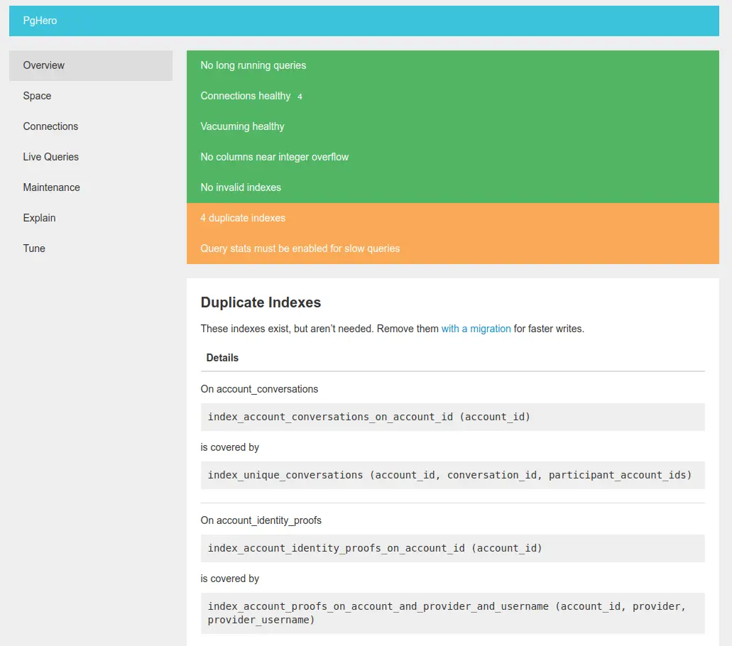Select Overview in the sidebar
The image size is (732, 646).
click(91, 65)
